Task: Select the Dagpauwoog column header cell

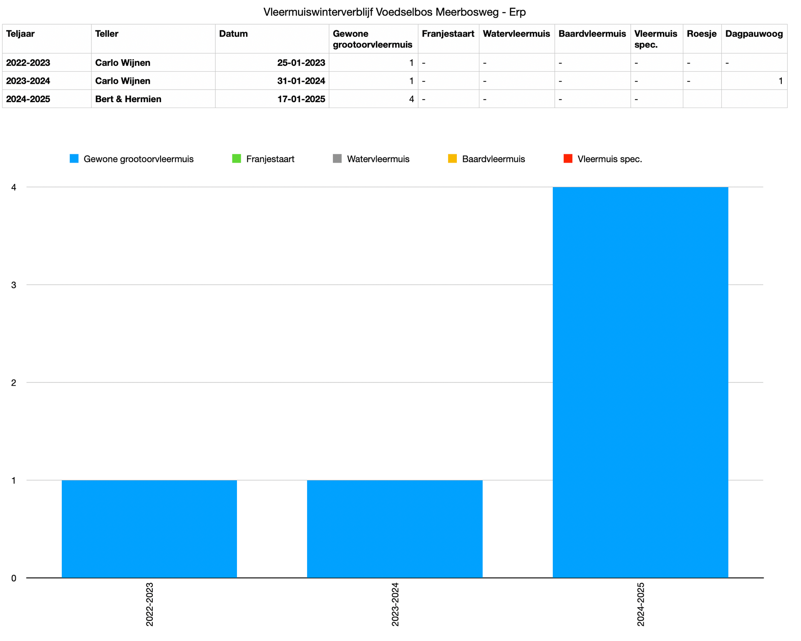Action: tap(754, 39)
